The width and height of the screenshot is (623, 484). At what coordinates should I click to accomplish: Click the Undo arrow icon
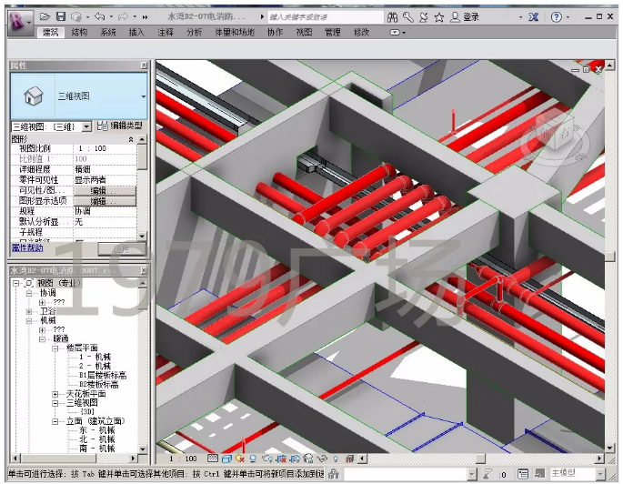(100, 16)
